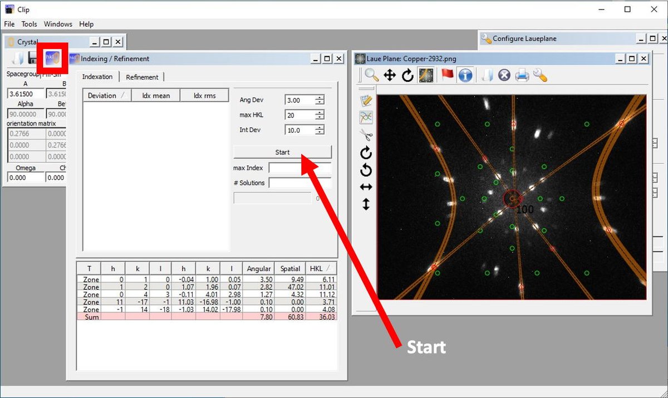
Task: Toggle the blue info button
Action: (465, 75)
